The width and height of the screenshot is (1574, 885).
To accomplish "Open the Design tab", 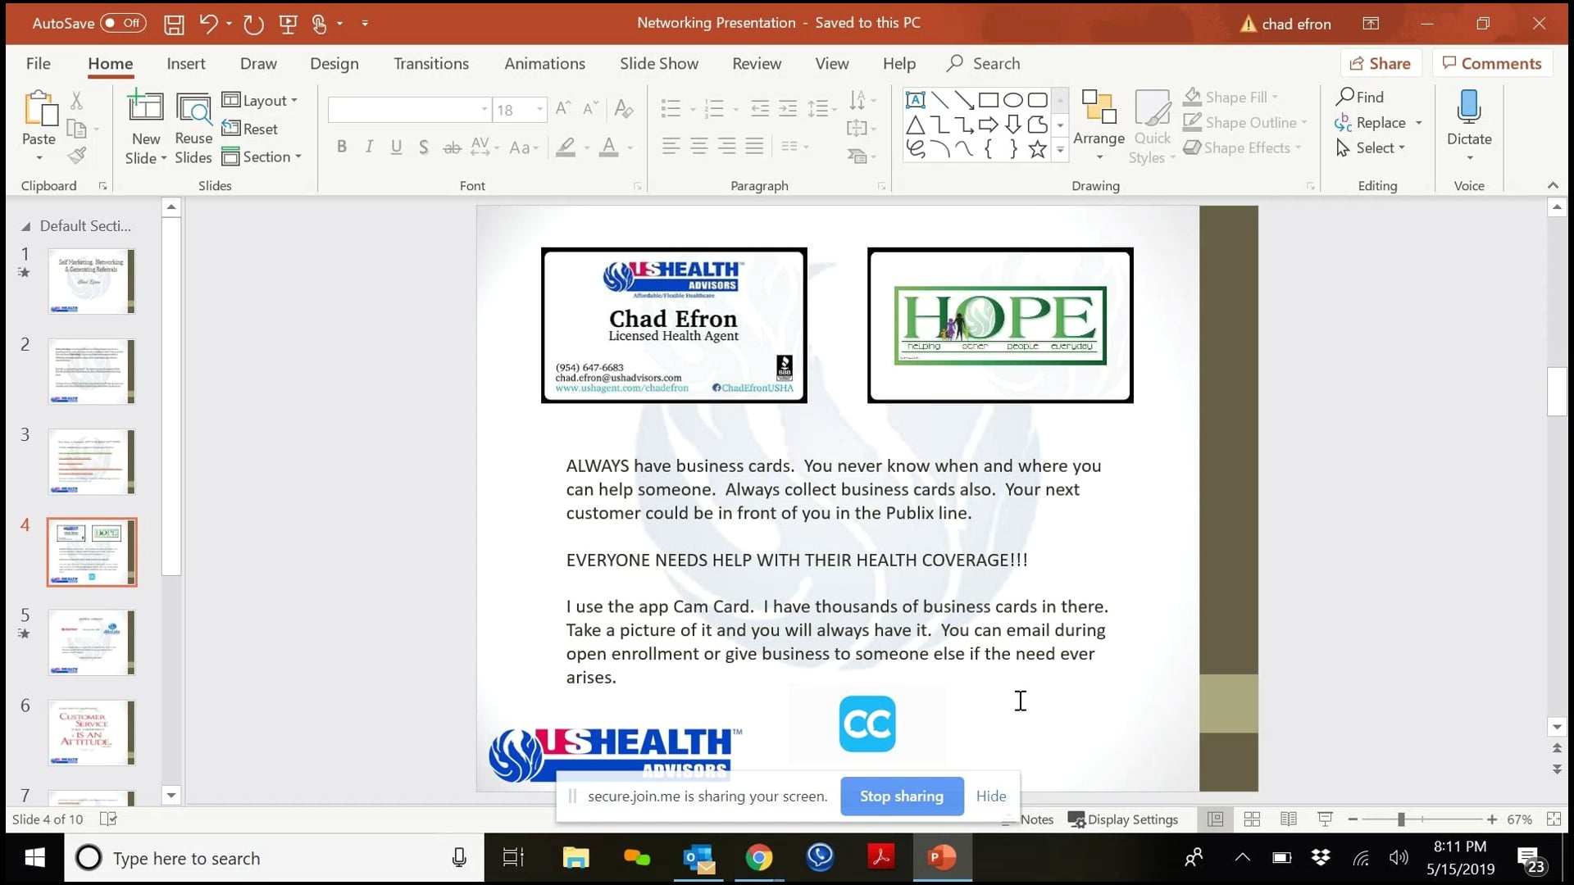I will point(334,63).
